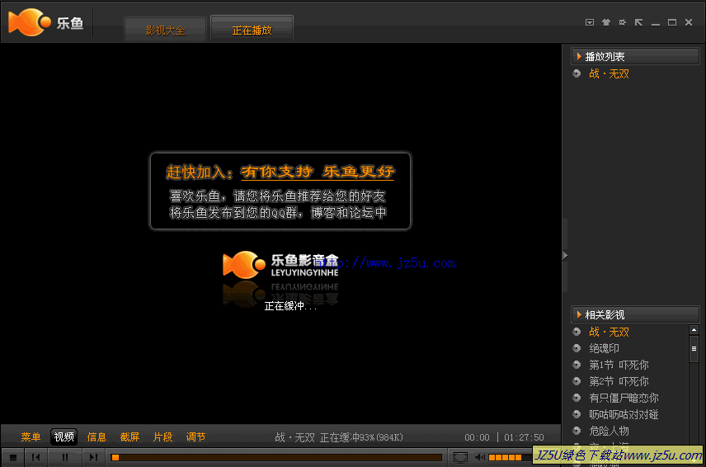706x467 pixels.
Task: Select 战·无双 in the playlist
Action: point(609,73)
